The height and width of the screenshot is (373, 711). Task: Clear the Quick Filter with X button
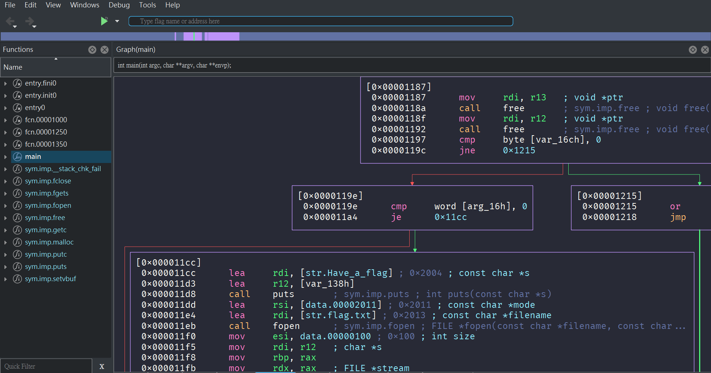pos(102,366)
